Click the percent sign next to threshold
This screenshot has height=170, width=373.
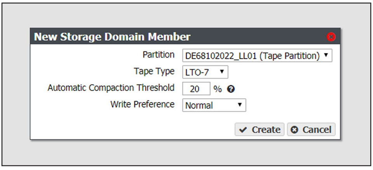point(218,89)
